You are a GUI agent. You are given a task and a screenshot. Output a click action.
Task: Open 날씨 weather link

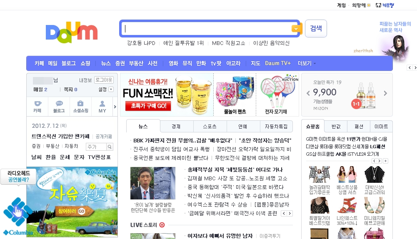pyautogui.click(x=36, y=157)
